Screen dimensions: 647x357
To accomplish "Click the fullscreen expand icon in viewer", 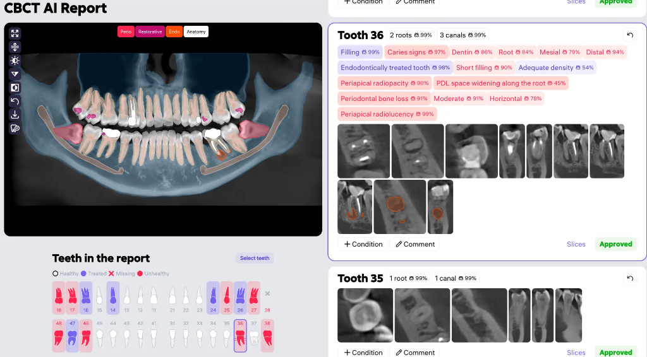I will [x=15, y=33].
